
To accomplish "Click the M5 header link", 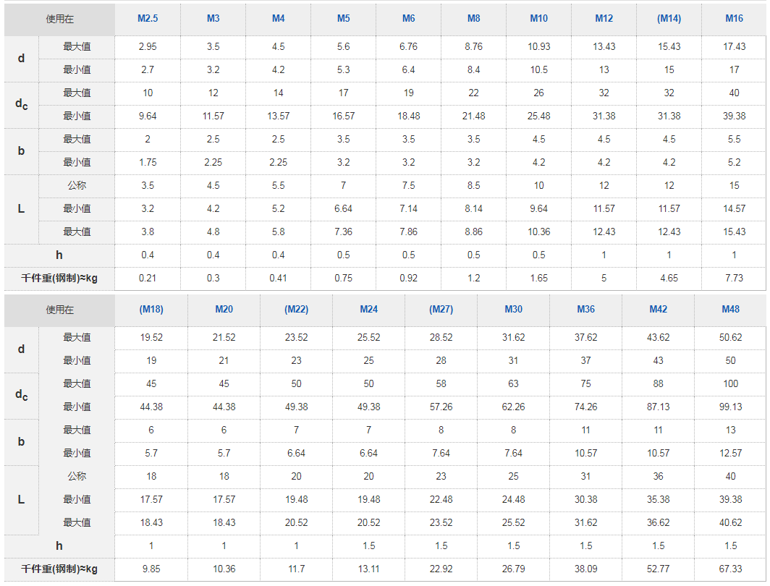I will click(x=343, y=19).
